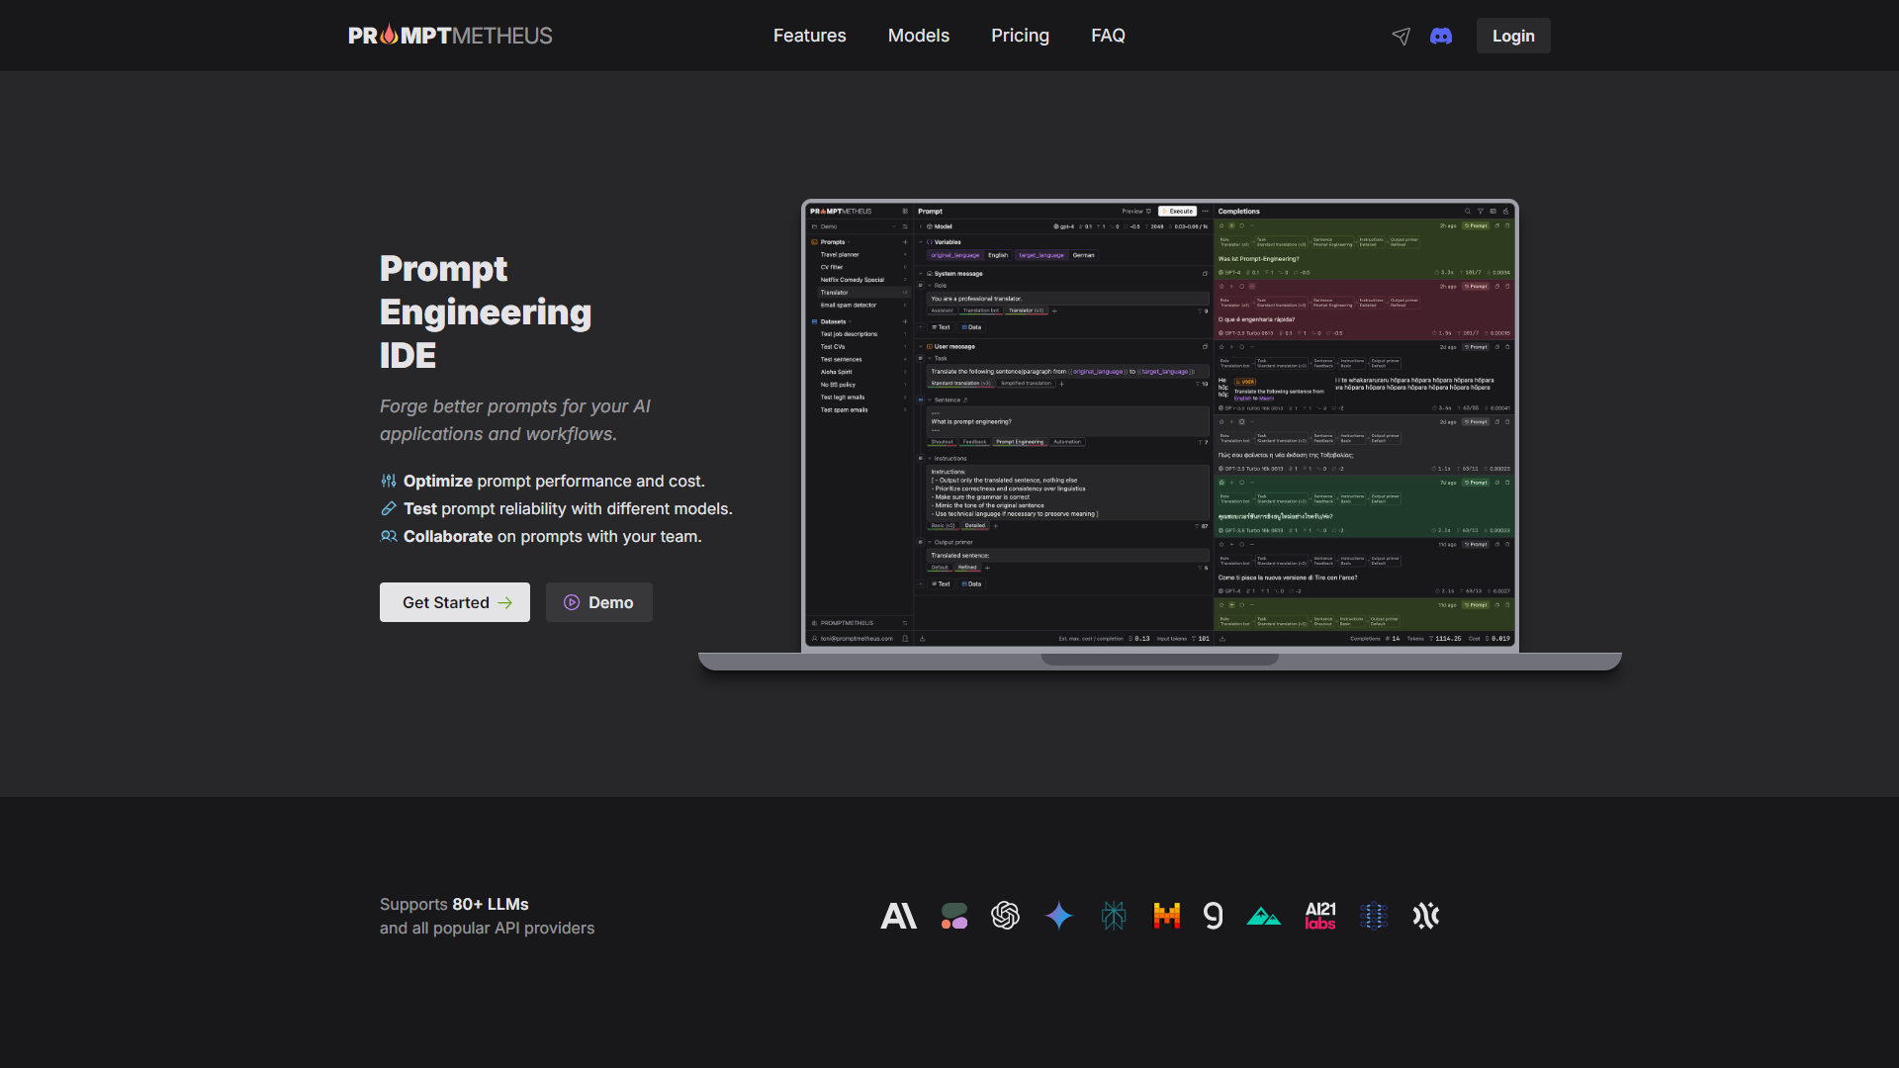Image resolution: width=1899 pixels, height=1068 pixels.
Task: Click the paper plane contact icon in navbar
Action: [x=1401, y=36]
